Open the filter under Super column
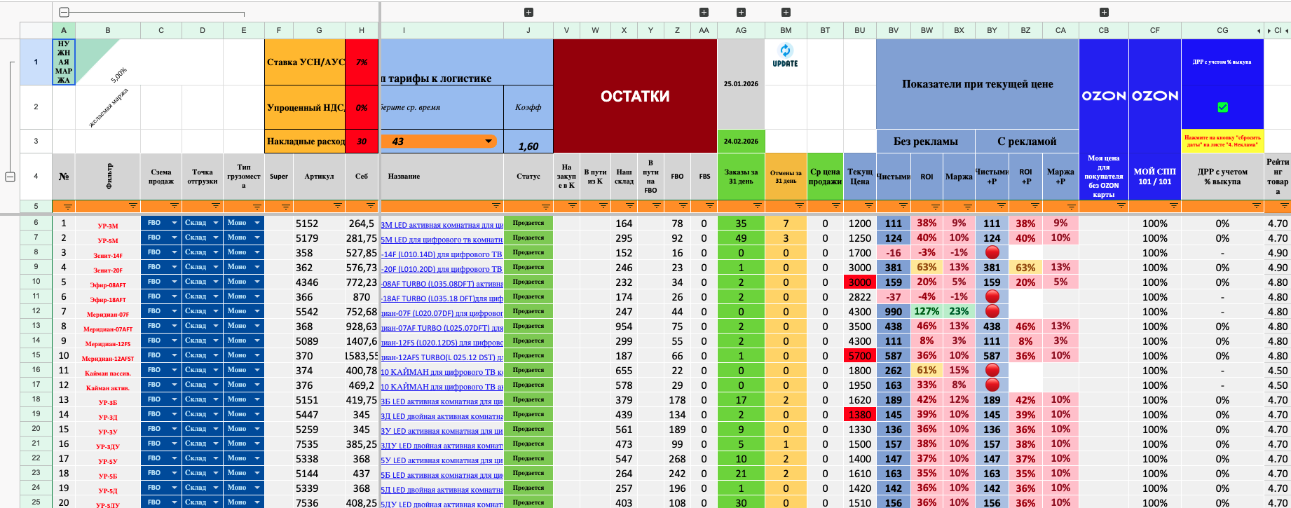 tap(286, 207)
